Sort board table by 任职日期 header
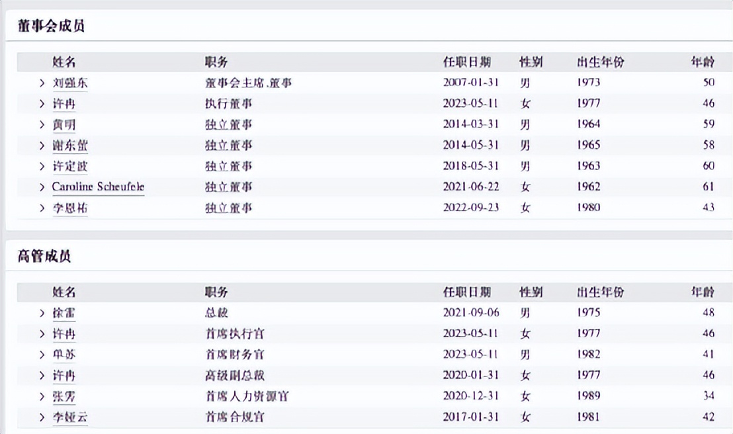This screenshot has width=733, height=434. [x=466, y=62]
